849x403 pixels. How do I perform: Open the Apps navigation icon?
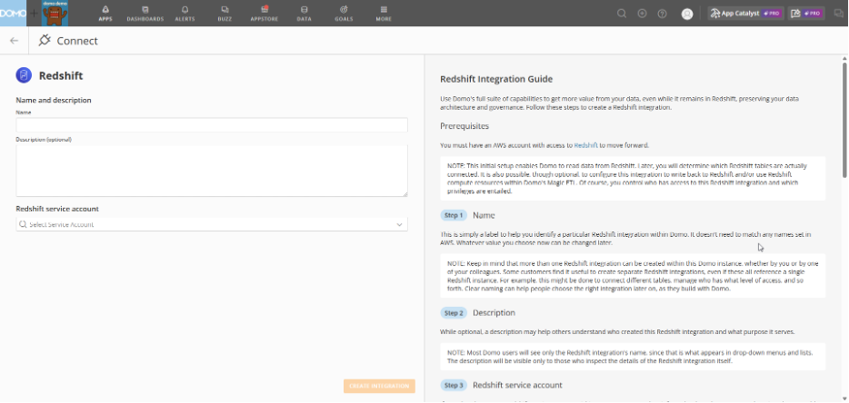105,13
